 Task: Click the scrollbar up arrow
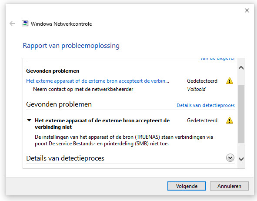point(241,68)
